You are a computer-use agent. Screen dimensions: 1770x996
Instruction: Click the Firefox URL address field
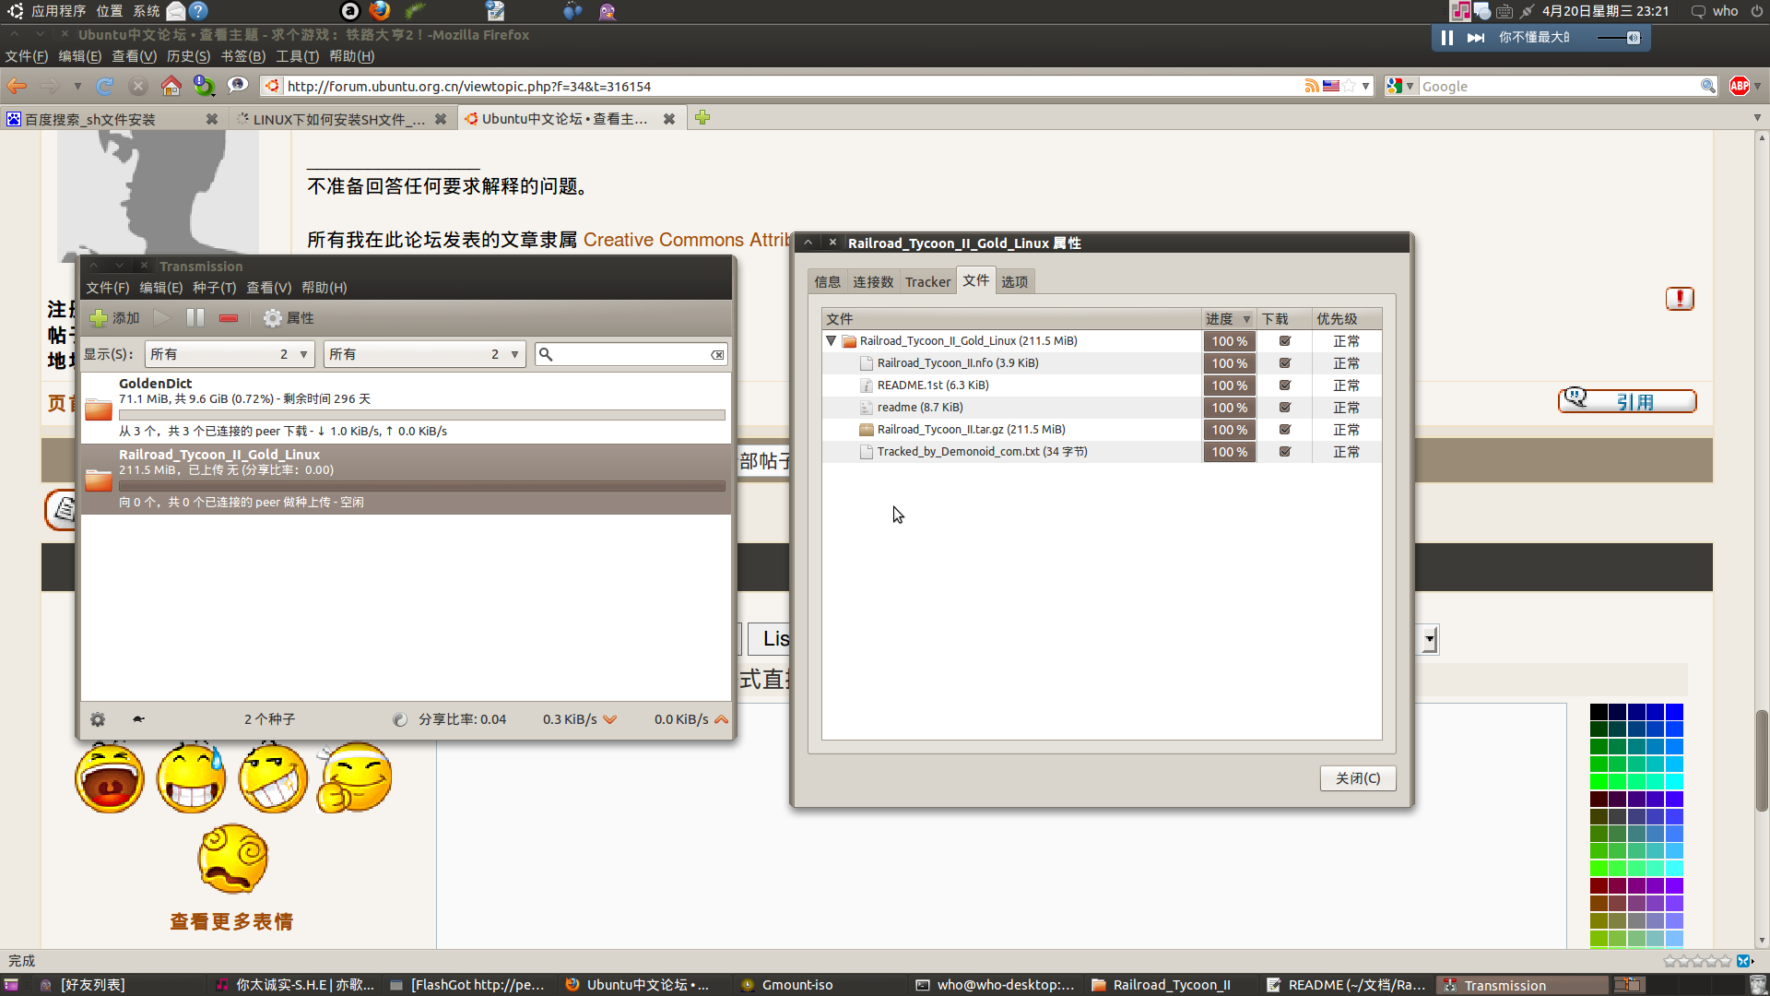(791, 86)
